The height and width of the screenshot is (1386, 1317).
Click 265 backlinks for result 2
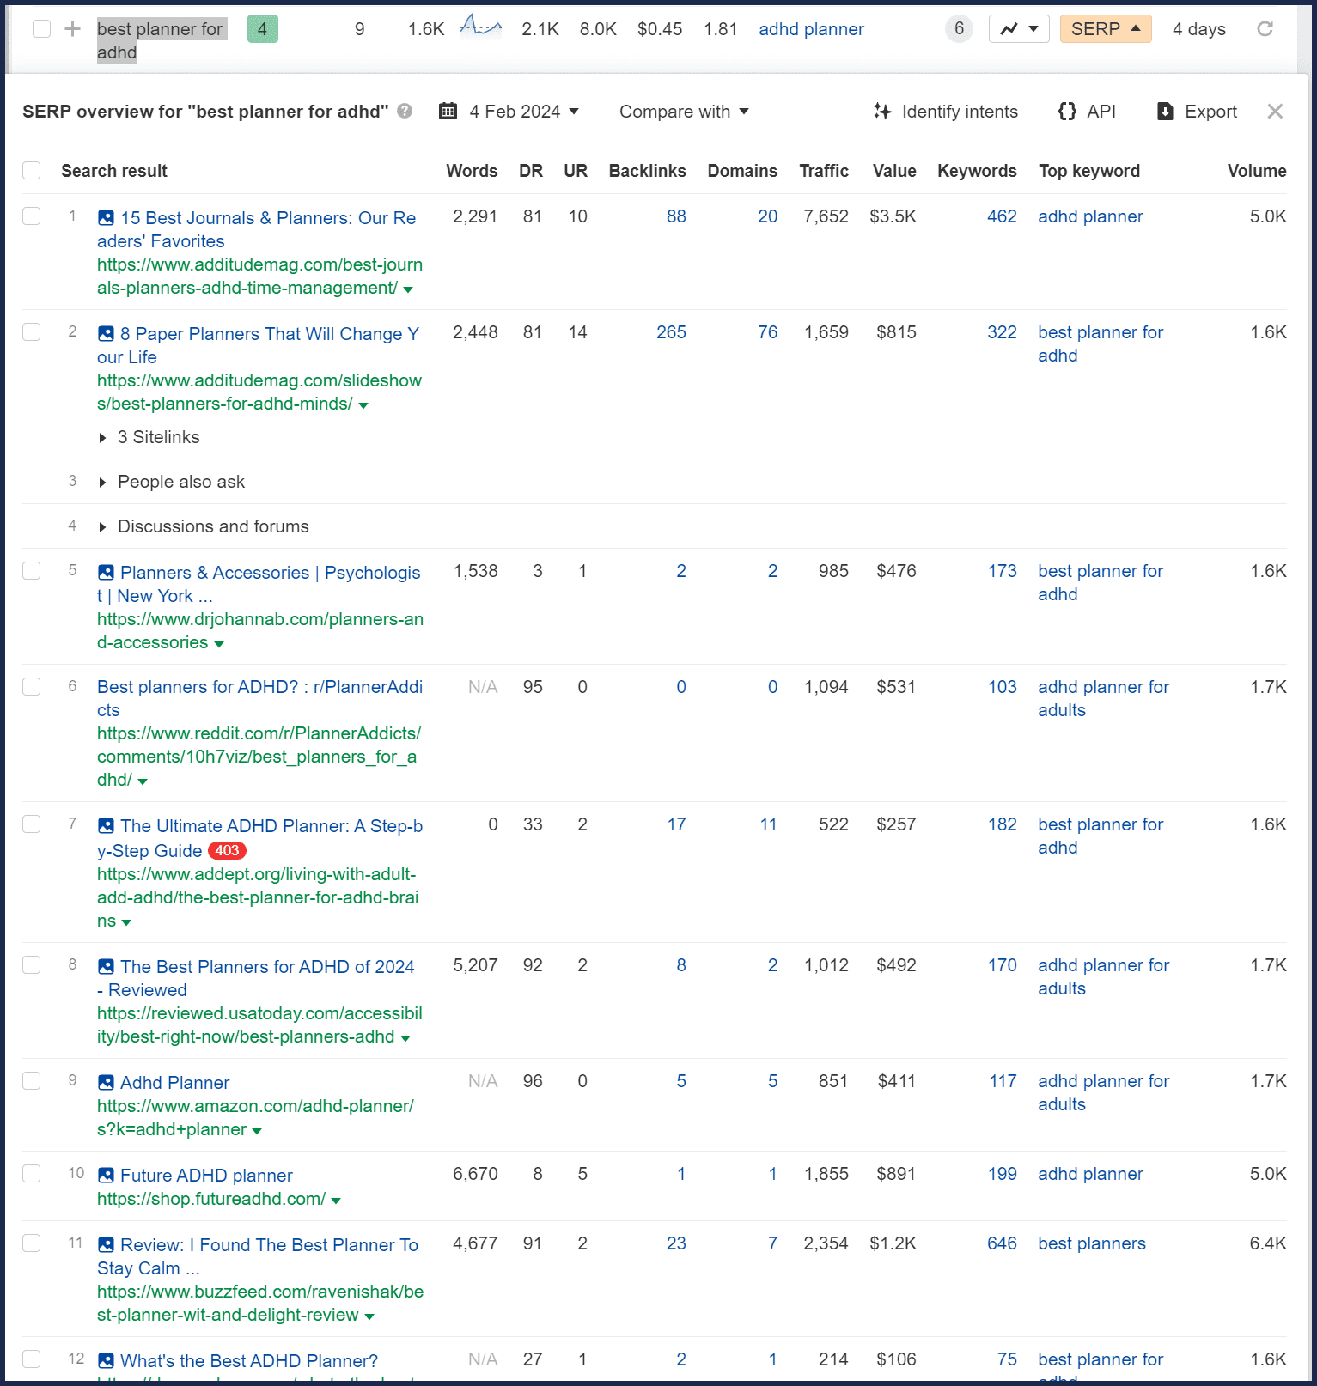click(x=671, y=332)
